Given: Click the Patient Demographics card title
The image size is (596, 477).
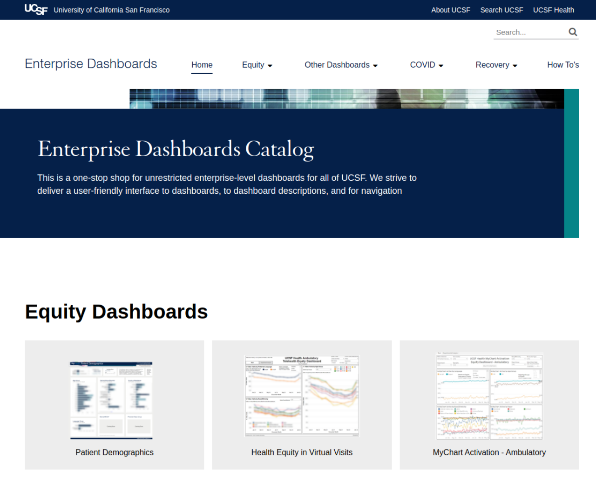Looking at the screenshot, I should click(115, 452).
